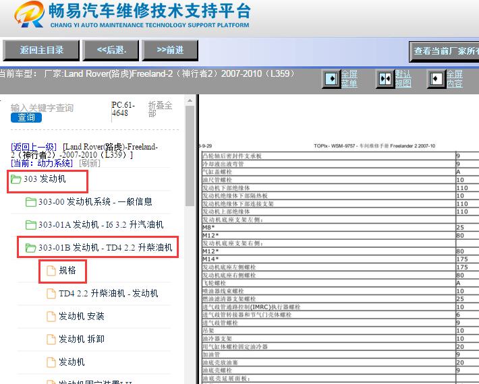Viewport: 479px width, 384px height.
Task: Collapse the 303 发动机 folder
Action: click(x=45, y=179)
